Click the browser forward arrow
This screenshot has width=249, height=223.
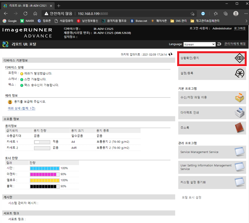tap(15, 14)
